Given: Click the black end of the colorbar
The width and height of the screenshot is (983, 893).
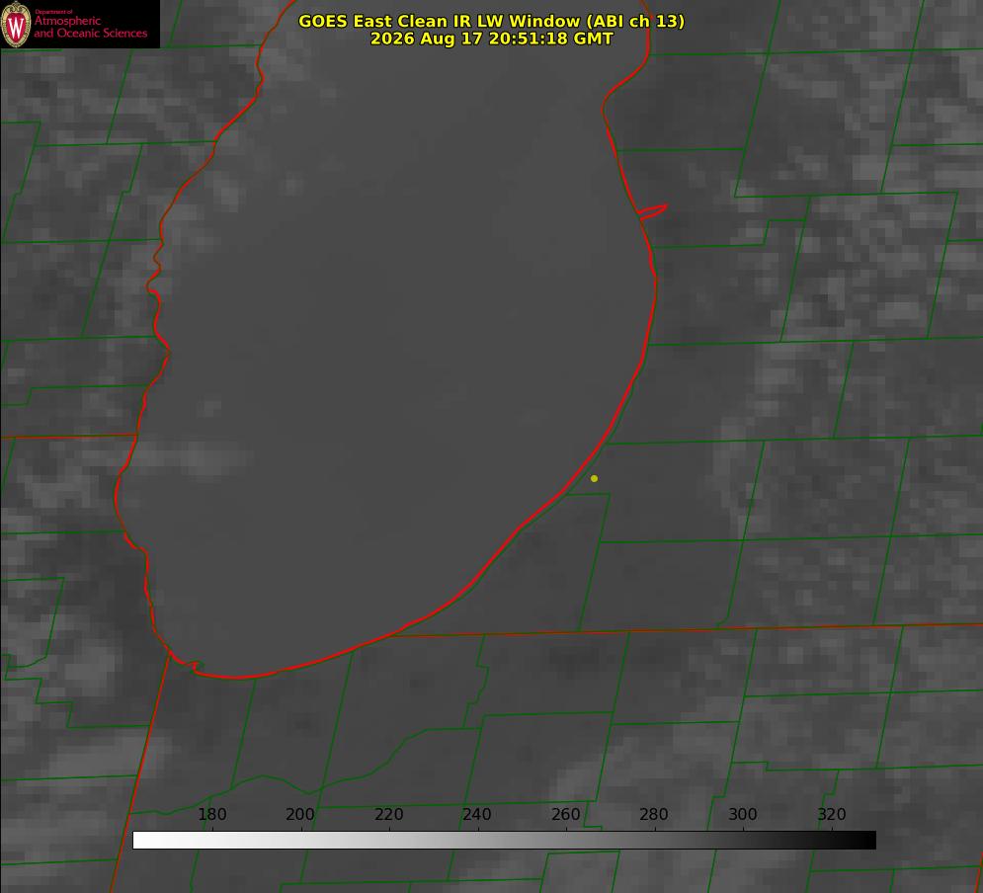Looking at the screenshot, I should tap(867, 840).
